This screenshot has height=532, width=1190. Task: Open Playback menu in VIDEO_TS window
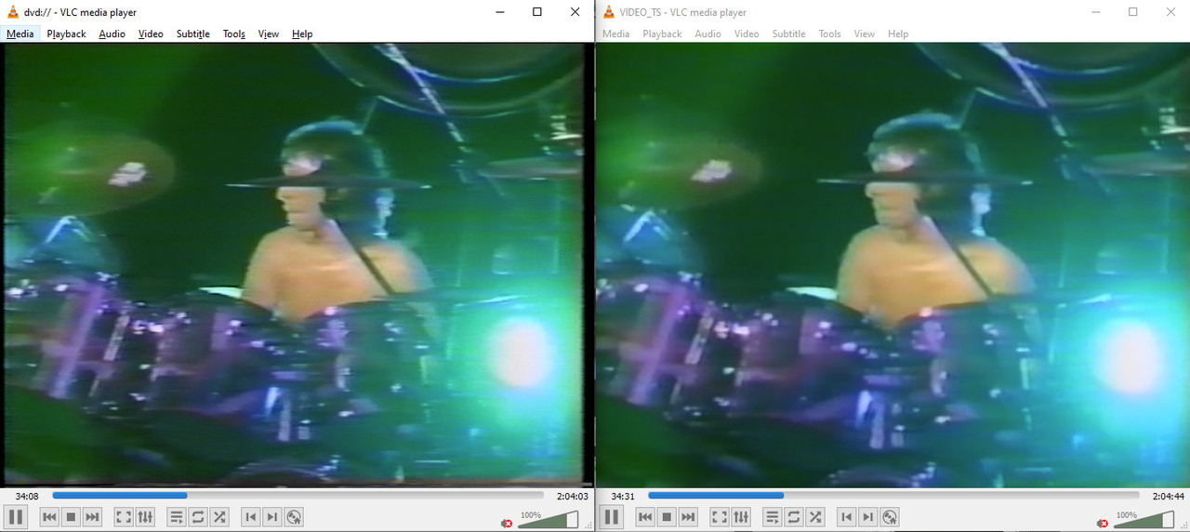[662, 33]
